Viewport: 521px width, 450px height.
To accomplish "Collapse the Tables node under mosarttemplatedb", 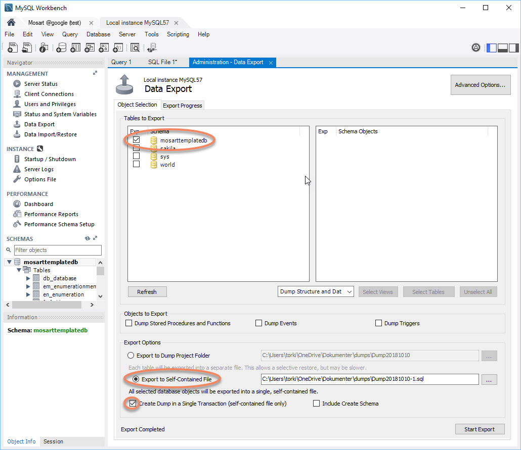I will [19, 270].
